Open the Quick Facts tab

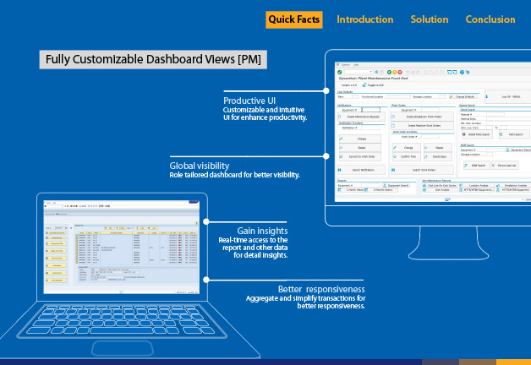pos(293,19)
